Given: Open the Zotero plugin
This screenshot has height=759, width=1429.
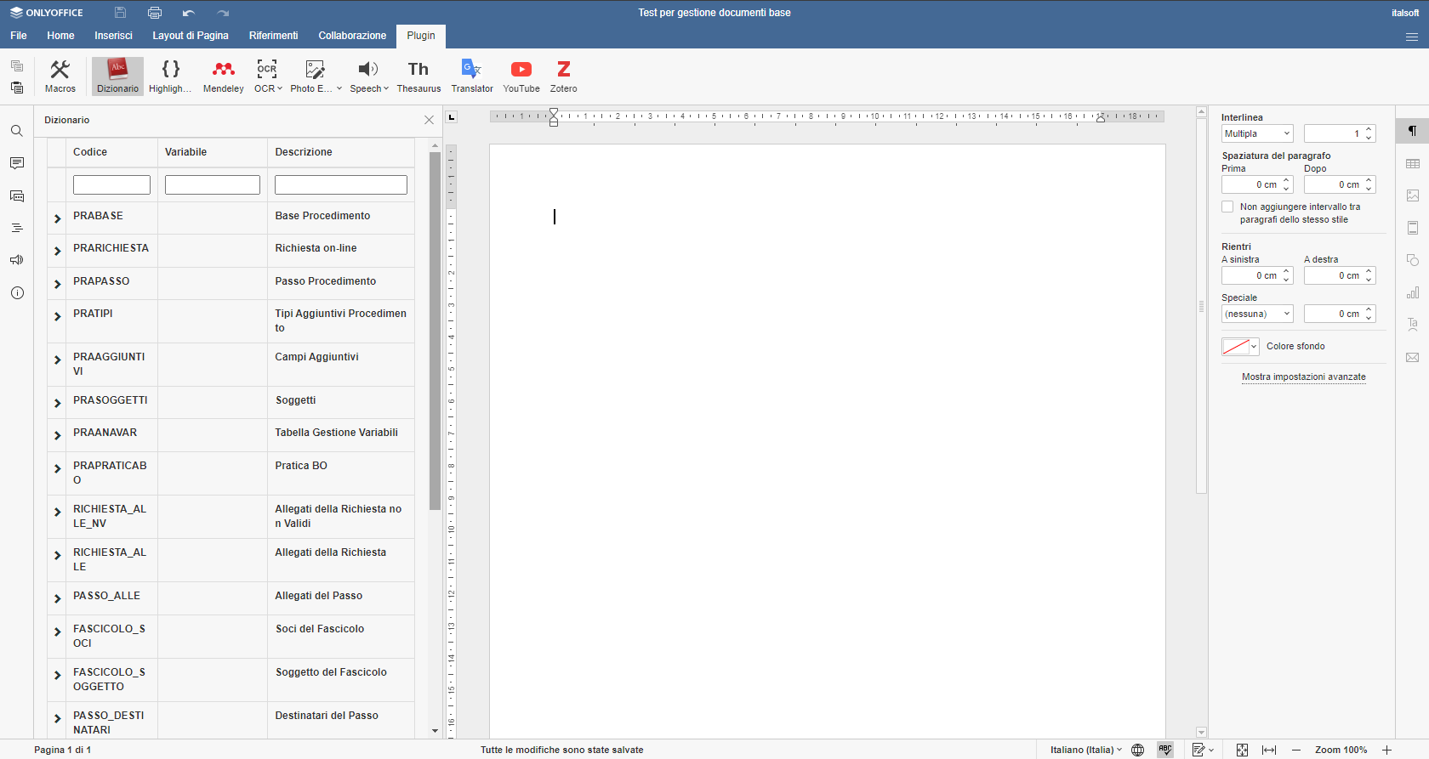Looking at the screenshot, I should click(563, 76).
